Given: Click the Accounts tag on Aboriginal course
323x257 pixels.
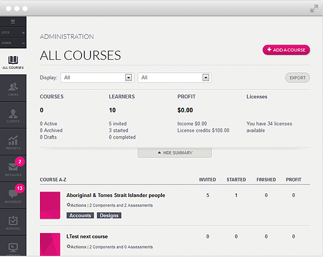Looking at the screenshot, I should click(x=80, y=215).
